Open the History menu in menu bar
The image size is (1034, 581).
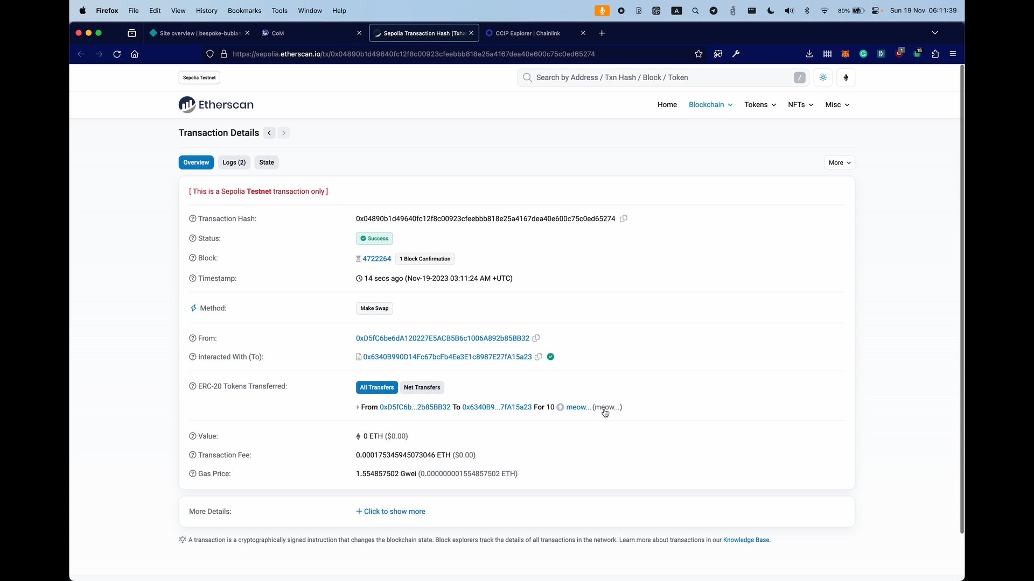point(207,11)
